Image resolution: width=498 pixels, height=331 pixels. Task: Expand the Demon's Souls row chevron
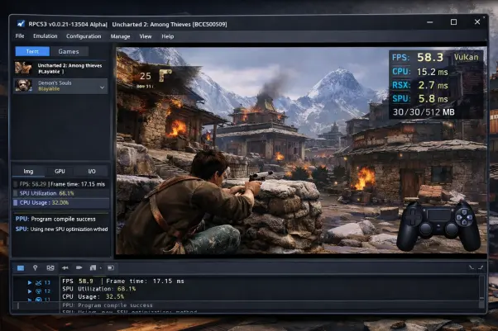[x=103, y=87]
